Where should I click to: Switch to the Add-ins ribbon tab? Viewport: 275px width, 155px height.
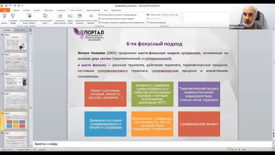116,10
